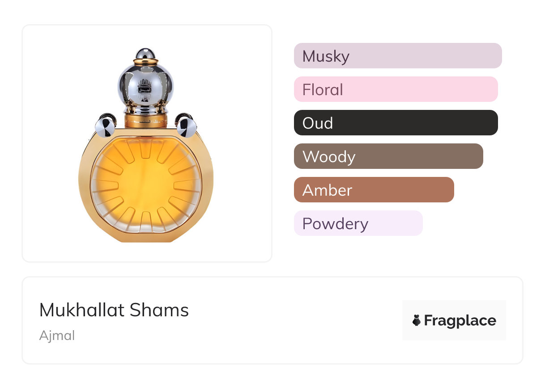Click the right silver knob on the bottle
The width and height of the screenshot is (545, 386).
click(x=186, y=126)
